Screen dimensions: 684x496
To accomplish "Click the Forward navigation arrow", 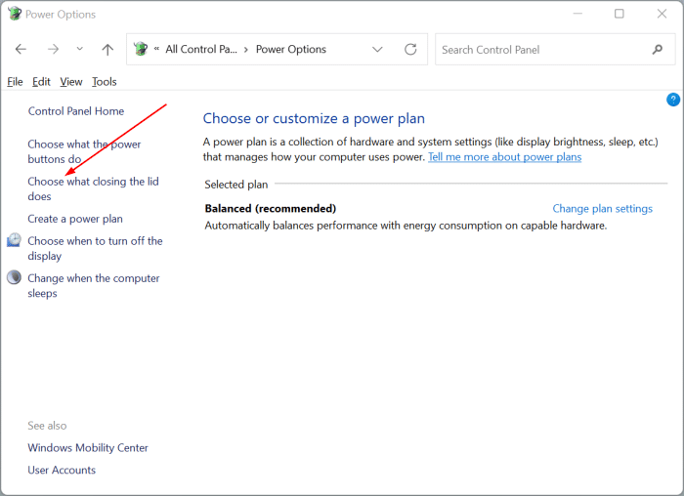I will pos(53,49).
